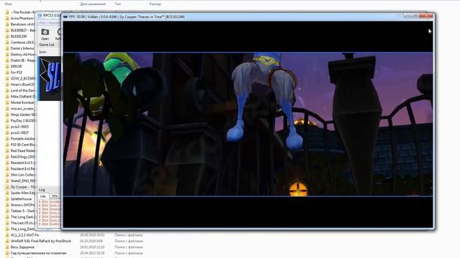
Task: Close the Sly Cooper game window
Action: [426, 16]
